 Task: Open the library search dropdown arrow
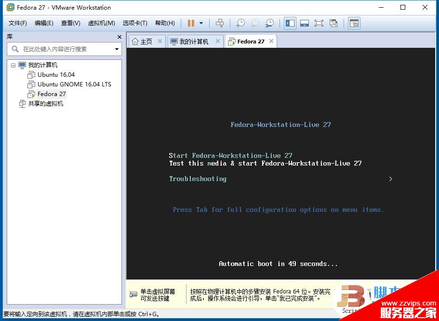tap(117, 49)
